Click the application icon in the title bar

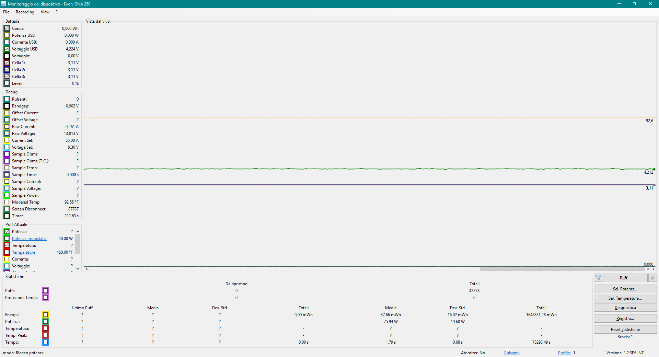(x=3, y=4)
